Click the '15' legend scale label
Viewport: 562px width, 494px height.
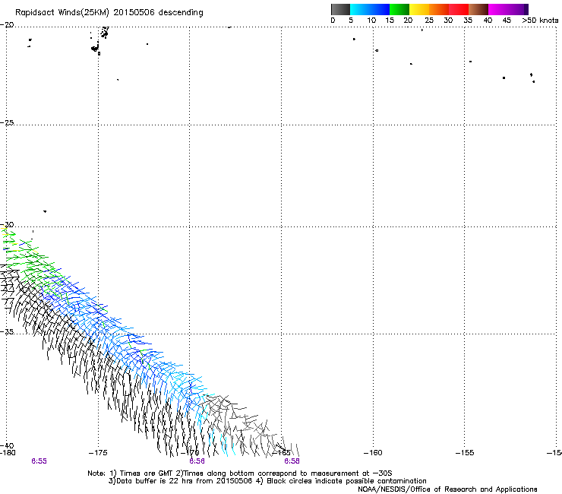pos(390,21)
